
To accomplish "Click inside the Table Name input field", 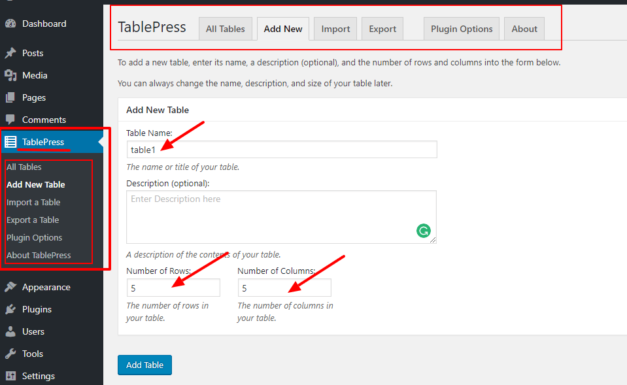I will [x=281, y=149].
